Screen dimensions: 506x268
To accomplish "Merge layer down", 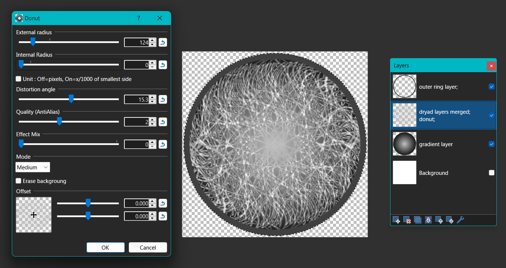I will (x=428, y=220).
